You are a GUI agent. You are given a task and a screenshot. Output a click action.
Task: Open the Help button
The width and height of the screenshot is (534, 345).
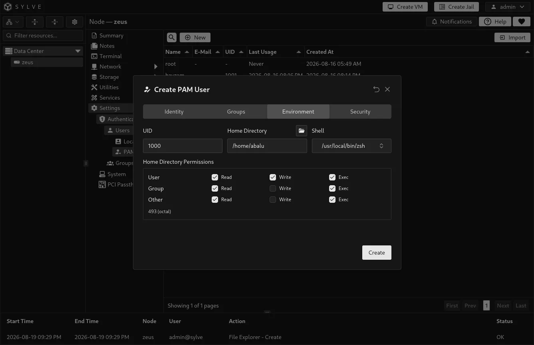pos(495,22)
